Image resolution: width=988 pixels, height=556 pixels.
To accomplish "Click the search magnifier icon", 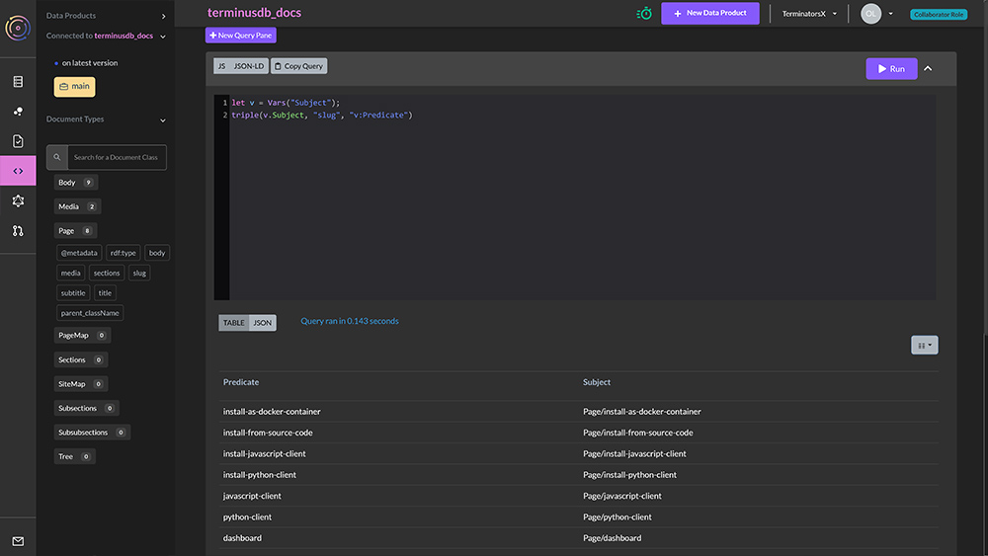I will [56, 157].
